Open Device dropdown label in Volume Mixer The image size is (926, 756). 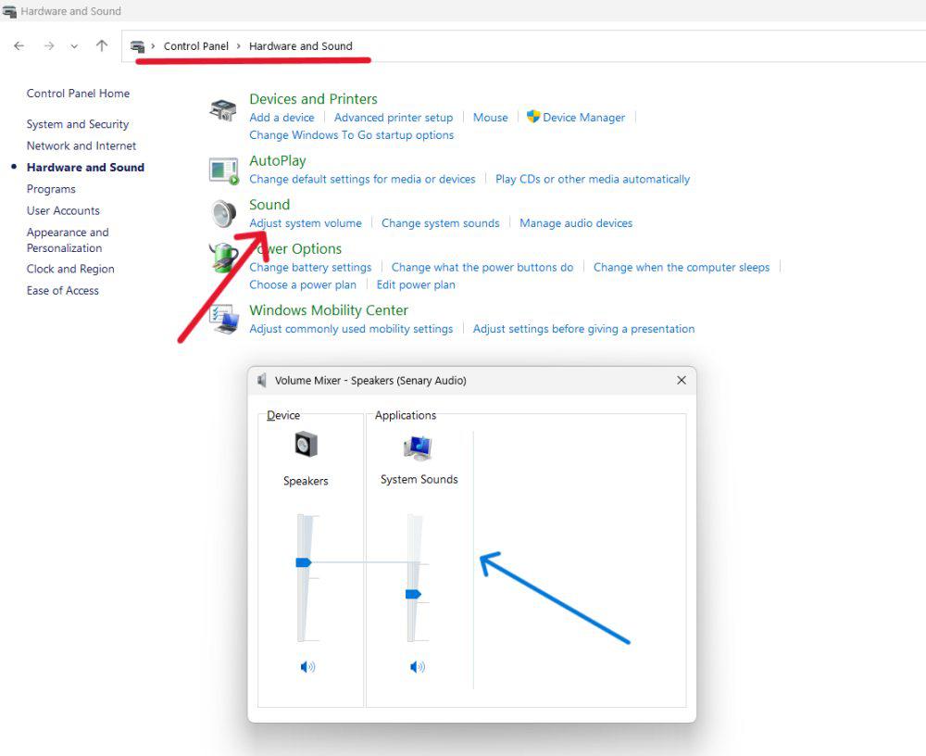coord(283,416)
